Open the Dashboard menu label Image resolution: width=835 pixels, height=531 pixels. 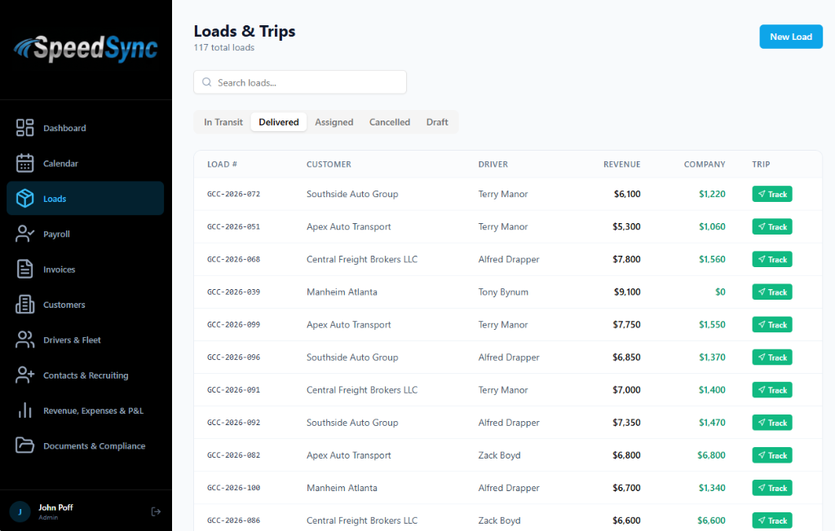pyautogui.click(x=64, y=128)
